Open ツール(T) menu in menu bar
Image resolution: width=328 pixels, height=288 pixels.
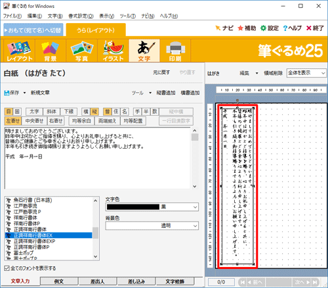coord(128,16)
